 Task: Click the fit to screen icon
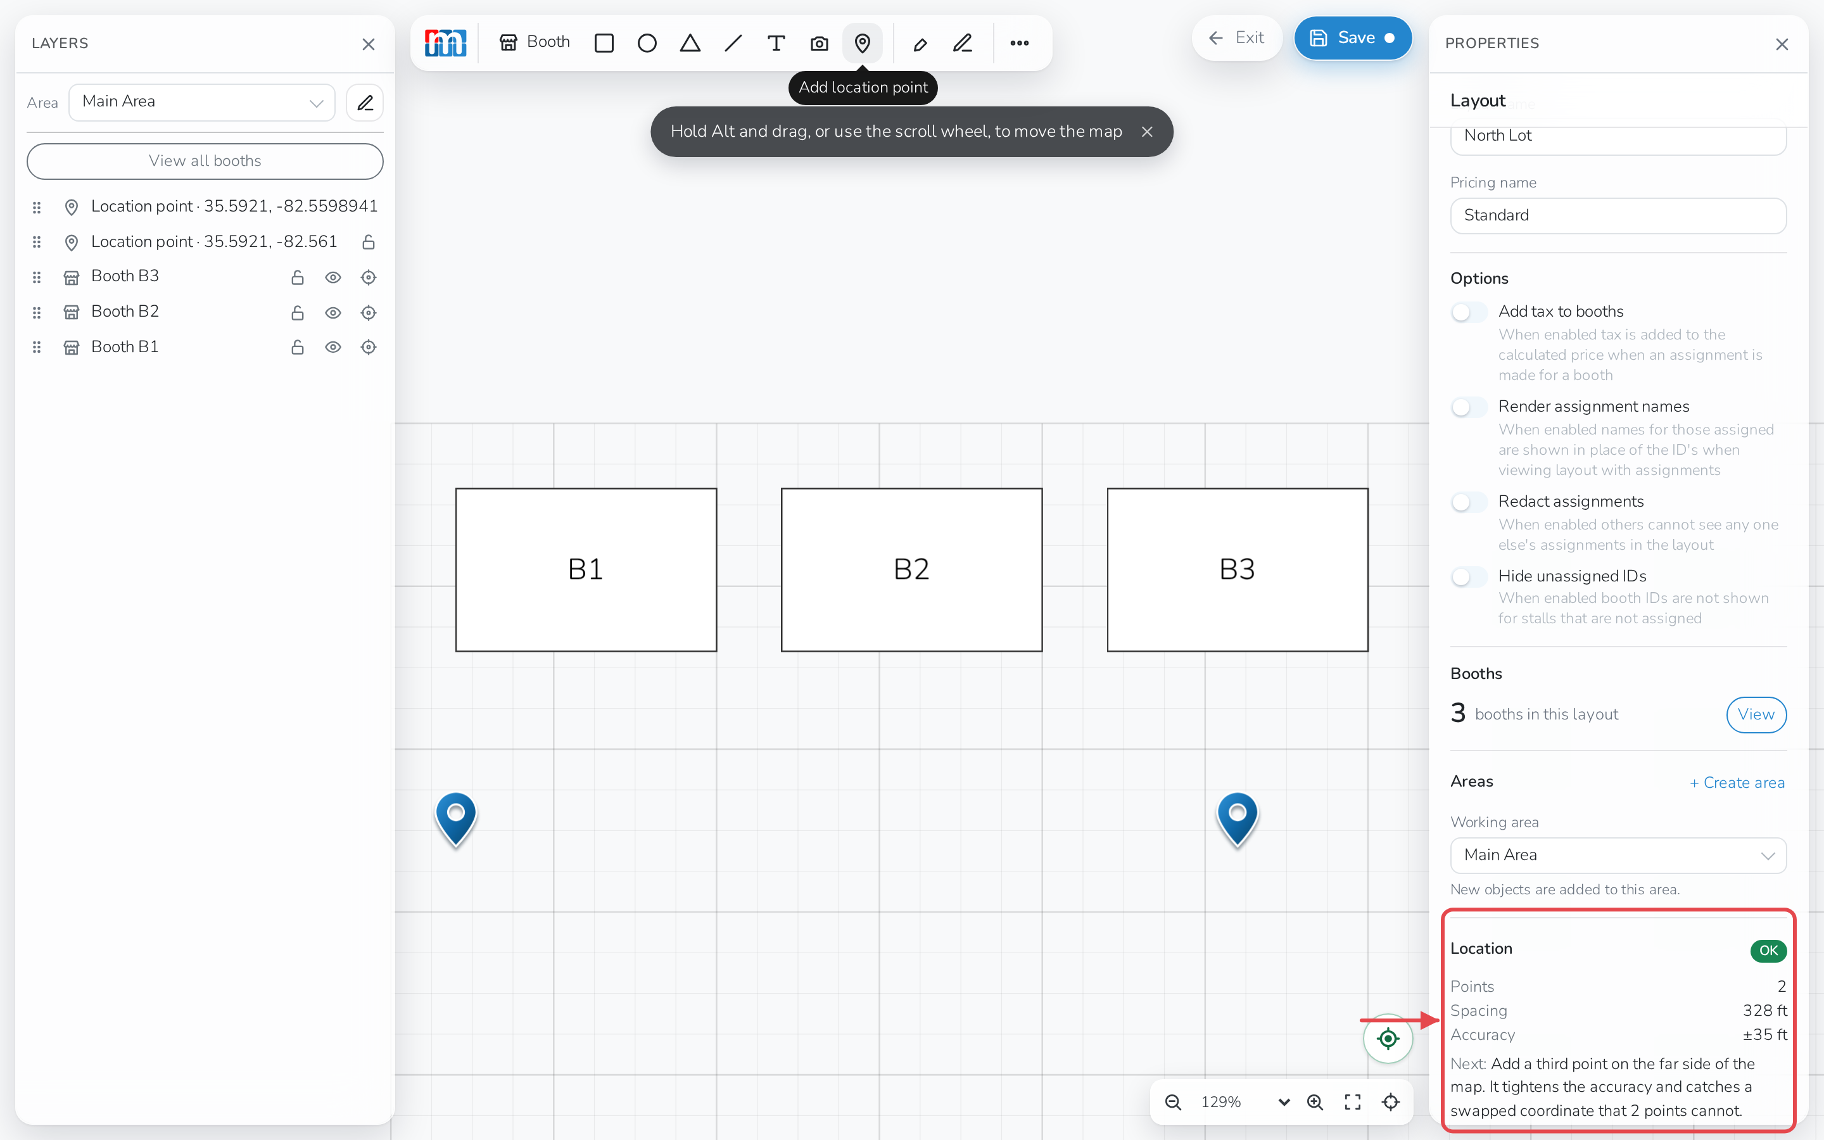1353,1102
